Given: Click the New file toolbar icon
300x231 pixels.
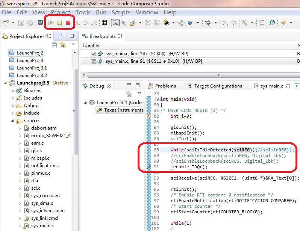Looking at the screenshot, I should 6,23.
